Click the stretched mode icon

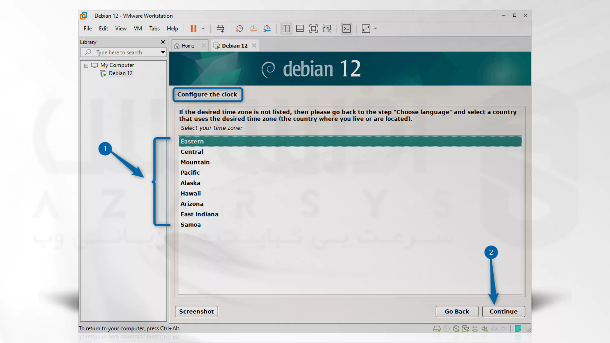[x=366, y=29]
